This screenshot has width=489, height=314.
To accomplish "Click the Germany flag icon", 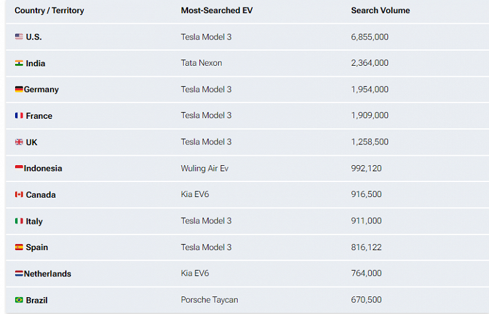I will [x=19, y=89].
